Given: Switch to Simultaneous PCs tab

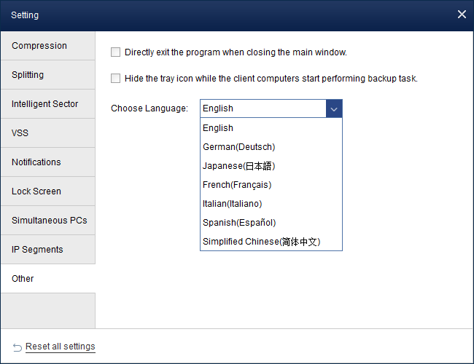Looking at the screenshot, I should point(48,221).
